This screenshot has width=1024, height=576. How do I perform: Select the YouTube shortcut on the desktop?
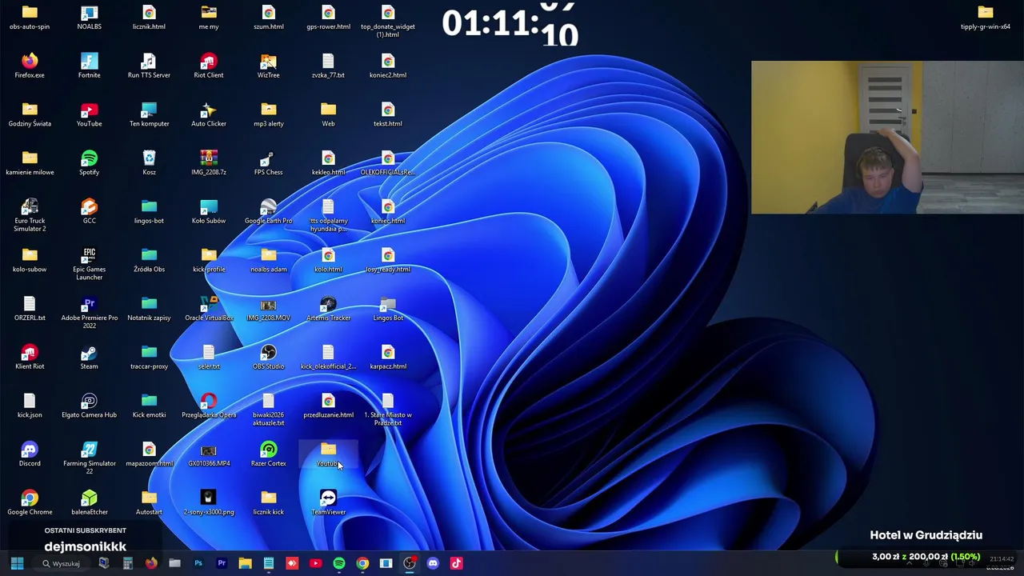pyautogui.click(x=89, y=114)
